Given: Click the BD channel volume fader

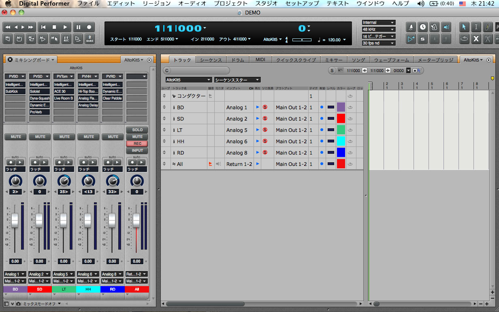Looking at the screenshot, I should coord(15,221).
